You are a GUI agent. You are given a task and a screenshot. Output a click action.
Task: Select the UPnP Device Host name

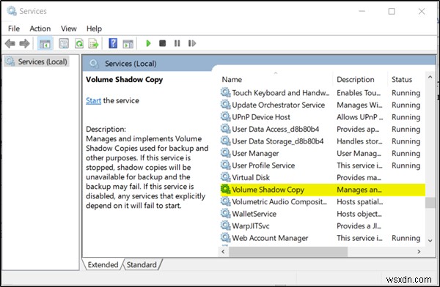click(261, 117)
